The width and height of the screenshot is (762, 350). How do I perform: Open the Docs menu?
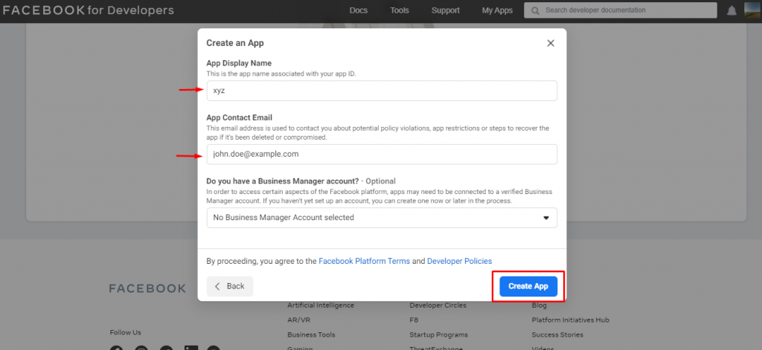pyautogui.click(x=359, y=10)
